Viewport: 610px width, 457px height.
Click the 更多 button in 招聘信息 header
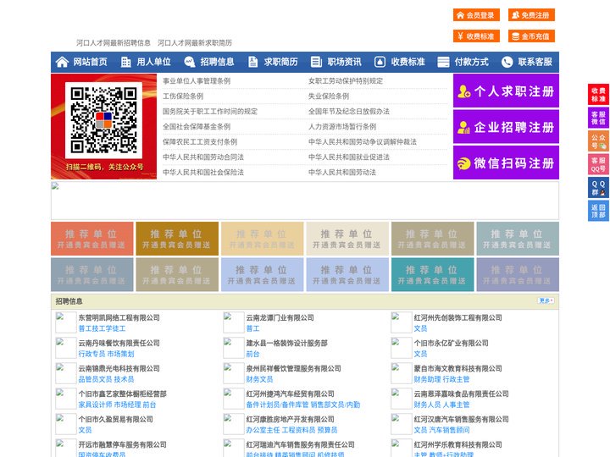tap(546, 300)
